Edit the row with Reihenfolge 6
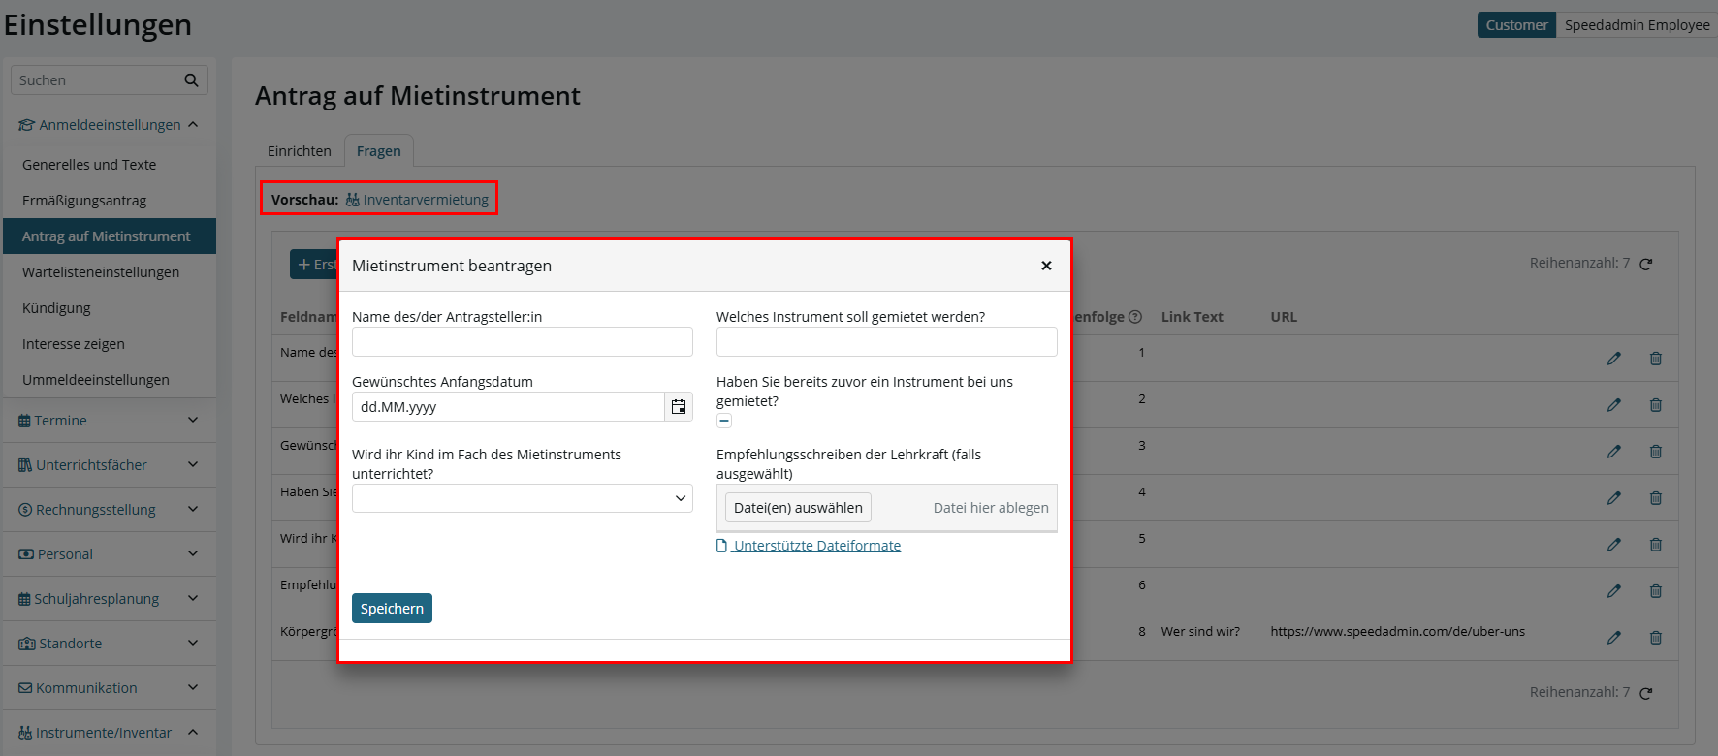This screenshot has width=1718, height=756. (1613, 591)
